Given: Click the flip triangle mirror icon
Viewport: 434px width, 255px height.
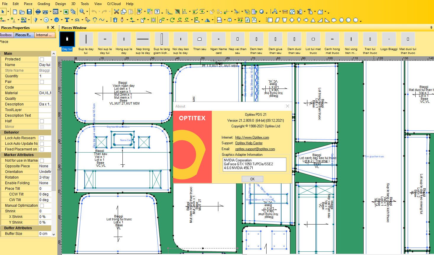Looking at the screenshot, I should coord(207,20).
